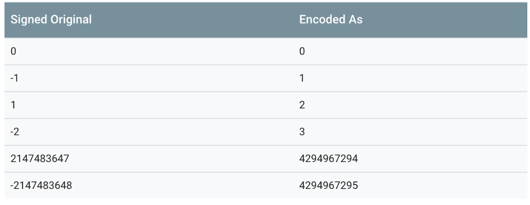
Task: Select the 4294967294 encoded cell
Action: pos(328,159)
